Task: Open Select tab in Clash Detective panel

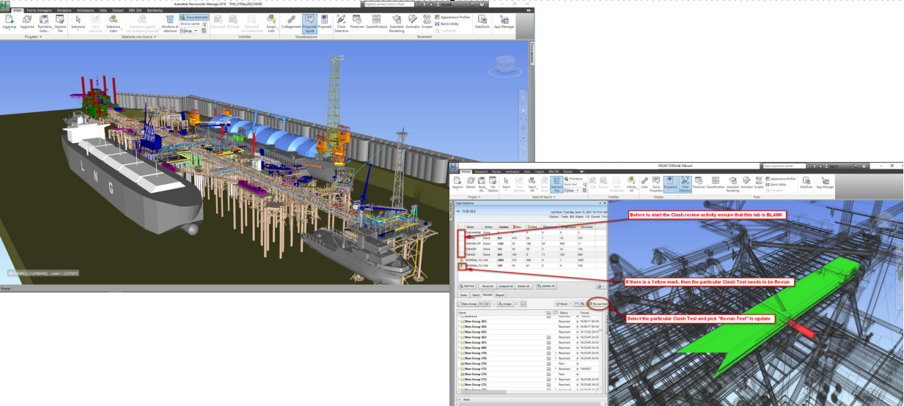Action: click(x=477, y=294)
